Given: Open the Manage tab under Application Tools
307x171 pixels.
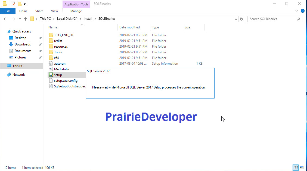Looking at the screenshot, I should [x=76, y=11].
